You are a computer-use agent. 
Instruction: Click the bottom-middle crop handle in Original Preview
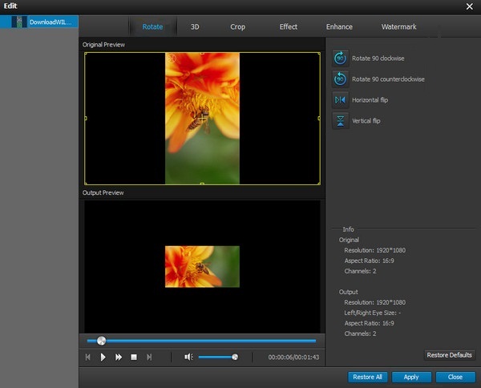202,184
